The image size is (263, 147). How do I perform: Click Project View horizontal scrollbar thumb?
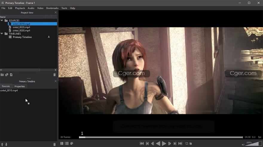click(21, 70)
